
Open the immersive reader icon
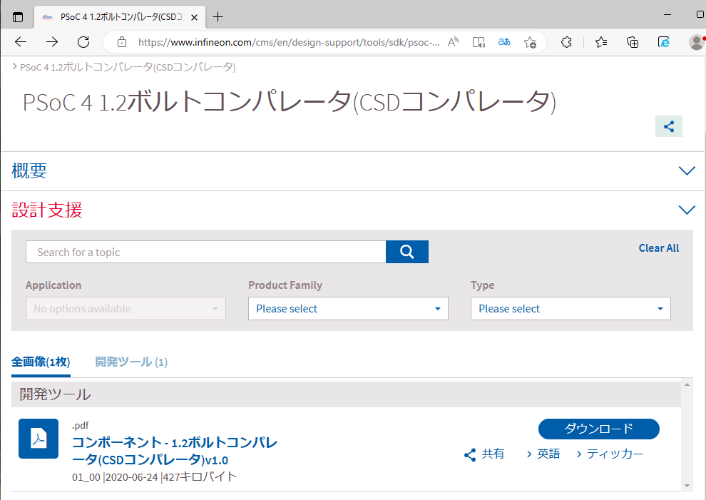tap(479, 42)
